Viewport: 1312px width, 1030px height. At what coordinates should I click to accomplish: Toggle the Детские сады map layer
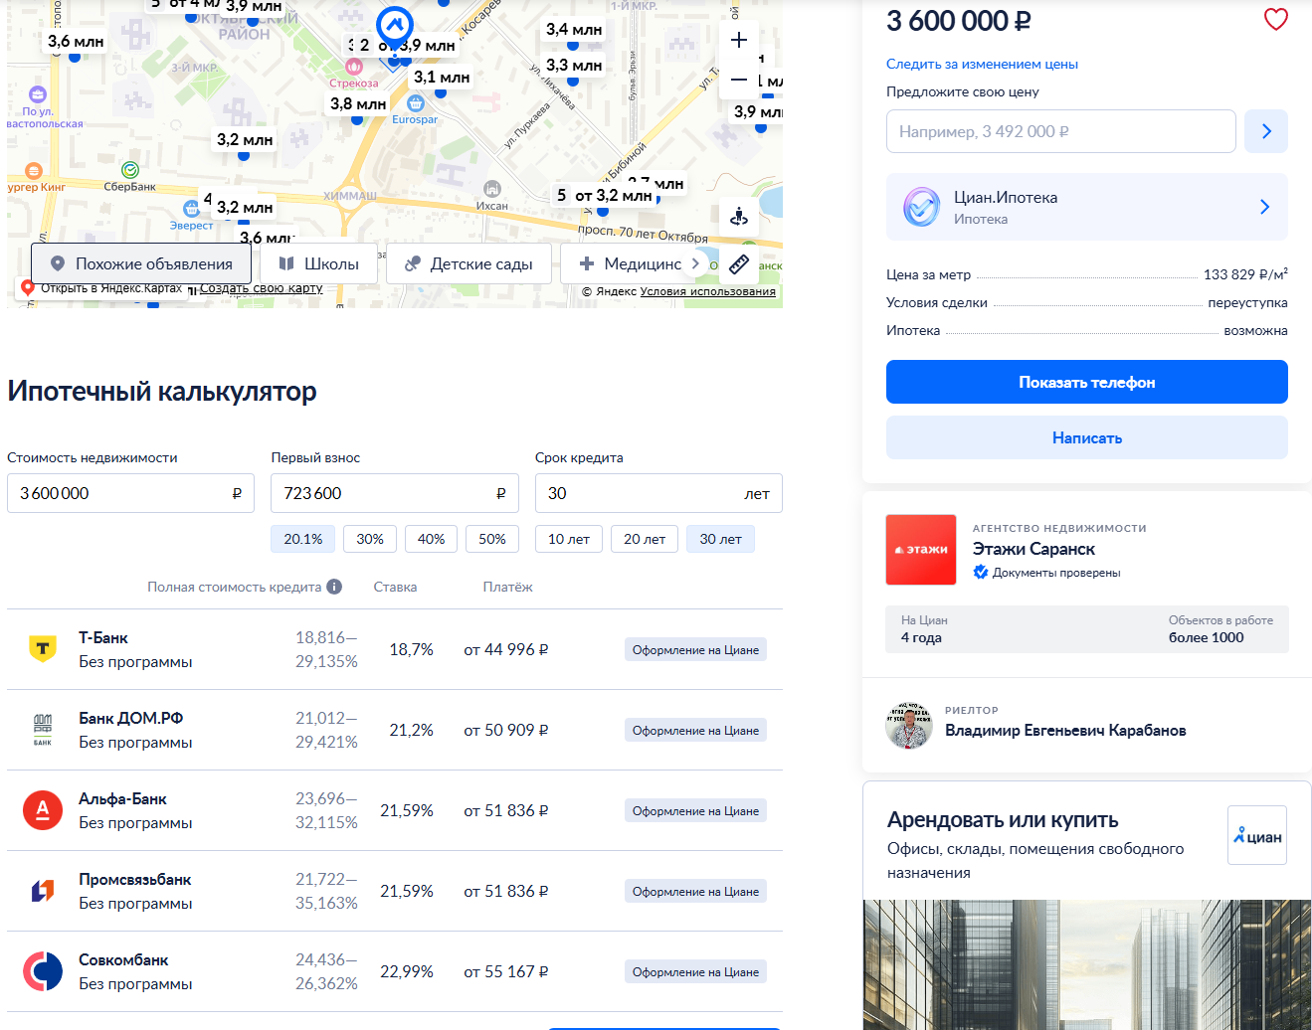click(x=469, y=263)
